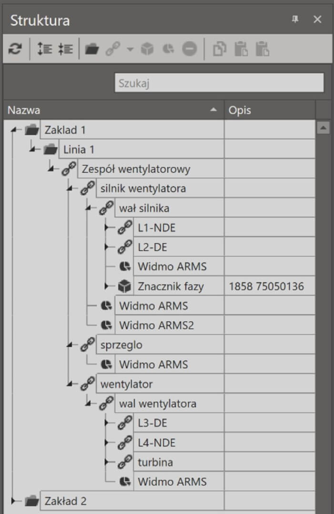Viewport: 334px width, 514px height.
Task: Click the Szukaj search field
Action: click(219, 83)
